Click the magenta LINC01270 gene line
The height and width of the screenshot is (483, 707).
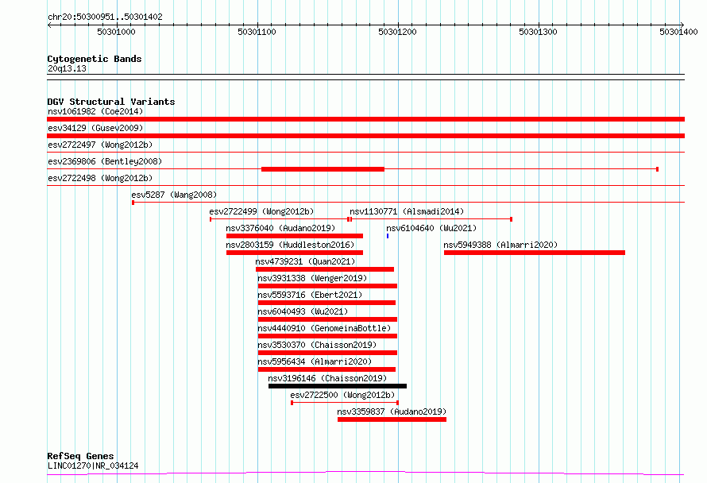coord(365,473)
